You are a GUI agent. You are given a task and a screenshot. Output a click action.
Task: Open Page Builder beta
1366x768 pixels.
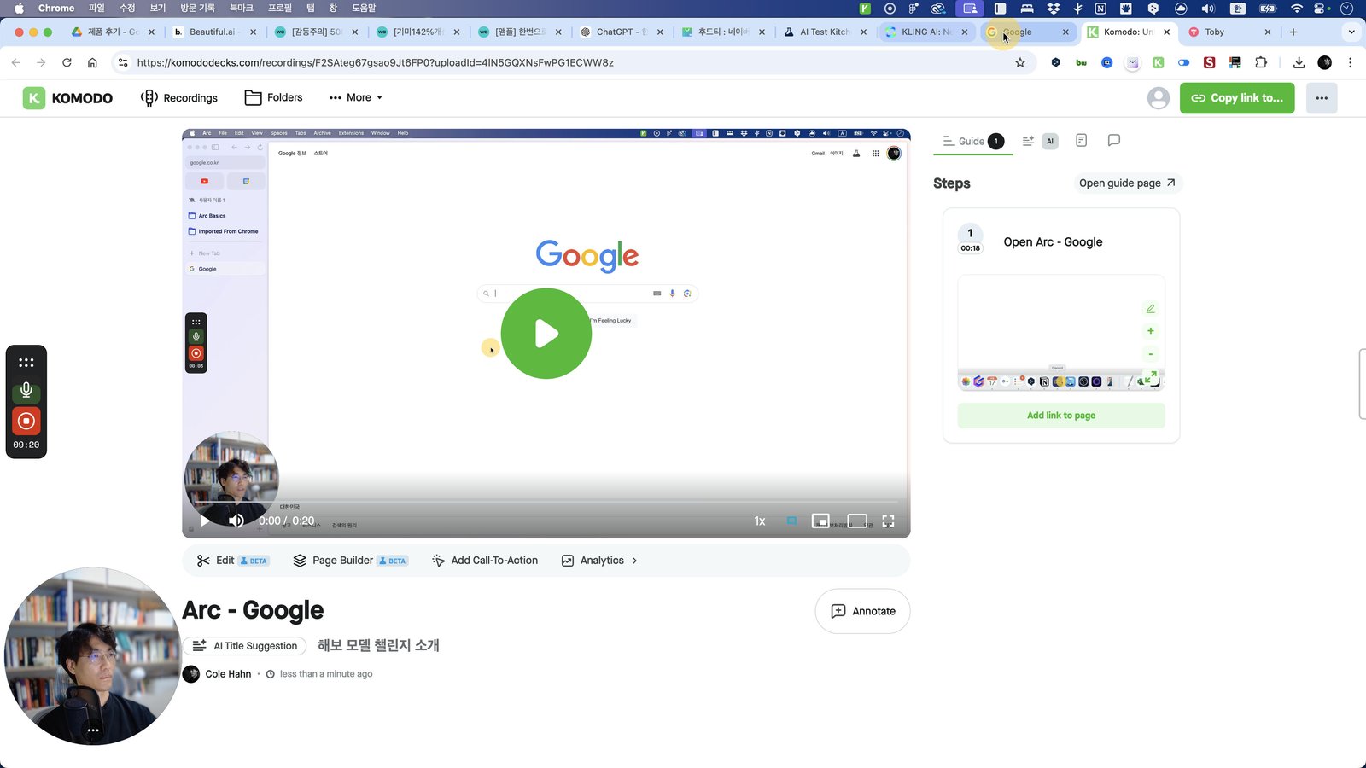[350, 561]
